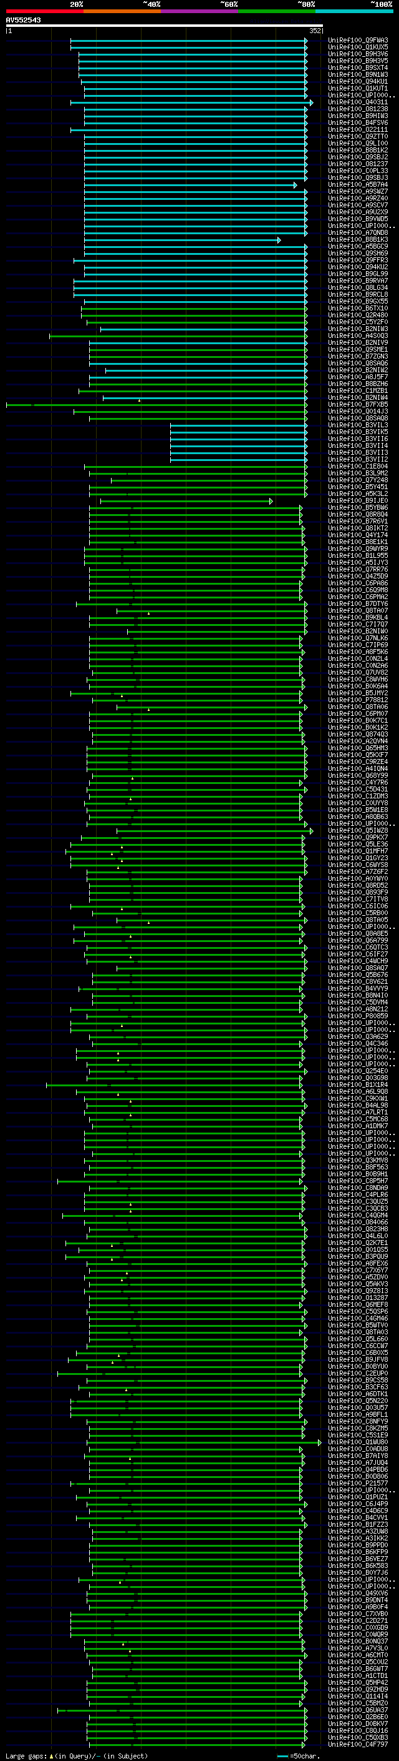Open hit UniRef100_Q49XV6
The image size is (399, 1761).
[x=358, y=1594]
